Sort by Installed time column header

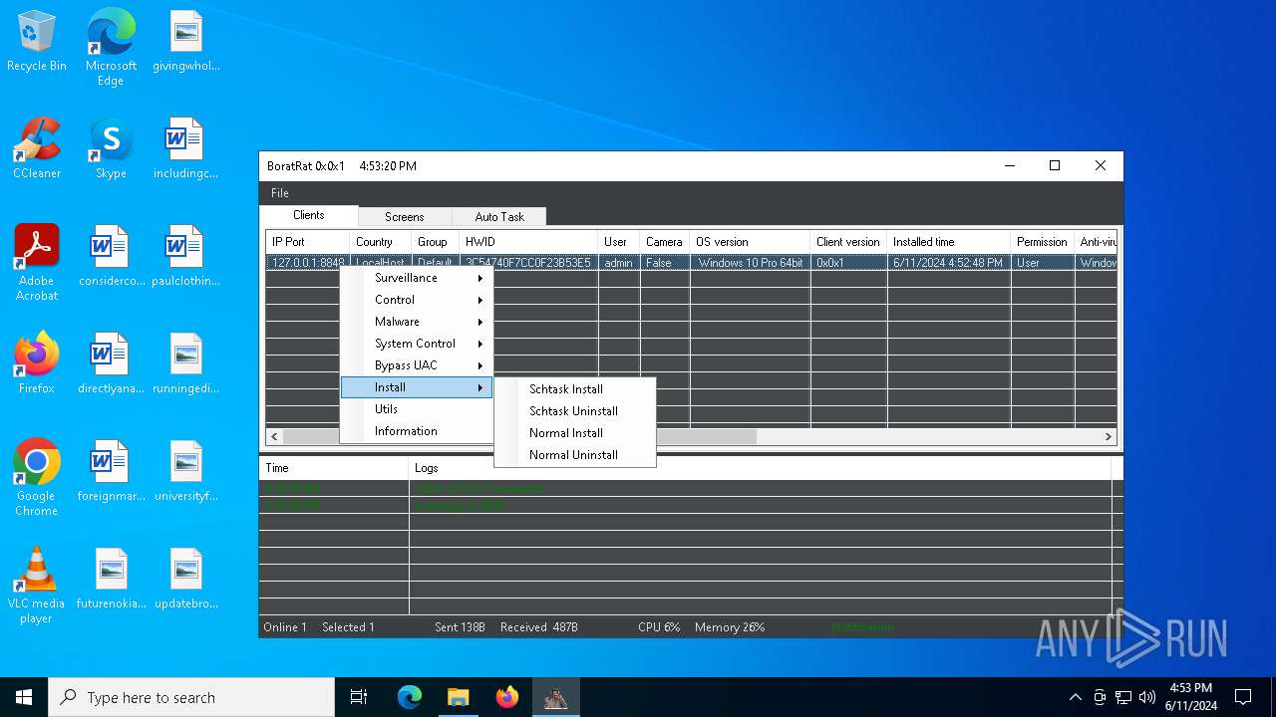point(948,242)
